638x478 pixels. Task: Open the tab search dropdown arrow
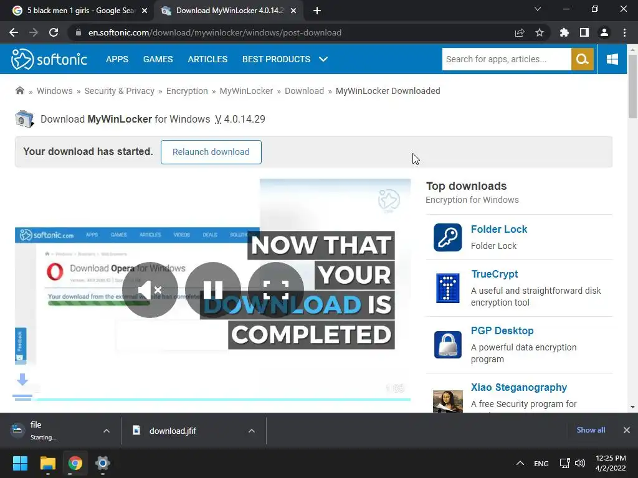[538, 9]
